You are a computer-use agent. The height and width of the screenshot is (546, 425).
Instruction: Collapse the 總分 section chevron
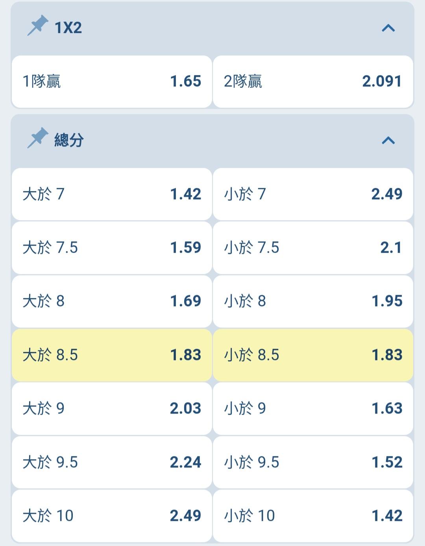(388, 140)
